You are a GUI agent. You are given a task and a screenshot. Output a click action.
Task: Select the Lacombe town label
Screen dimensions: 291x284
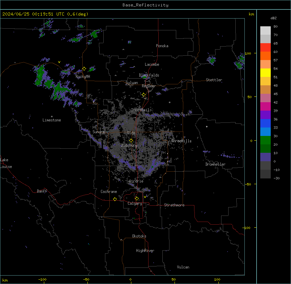152,64
